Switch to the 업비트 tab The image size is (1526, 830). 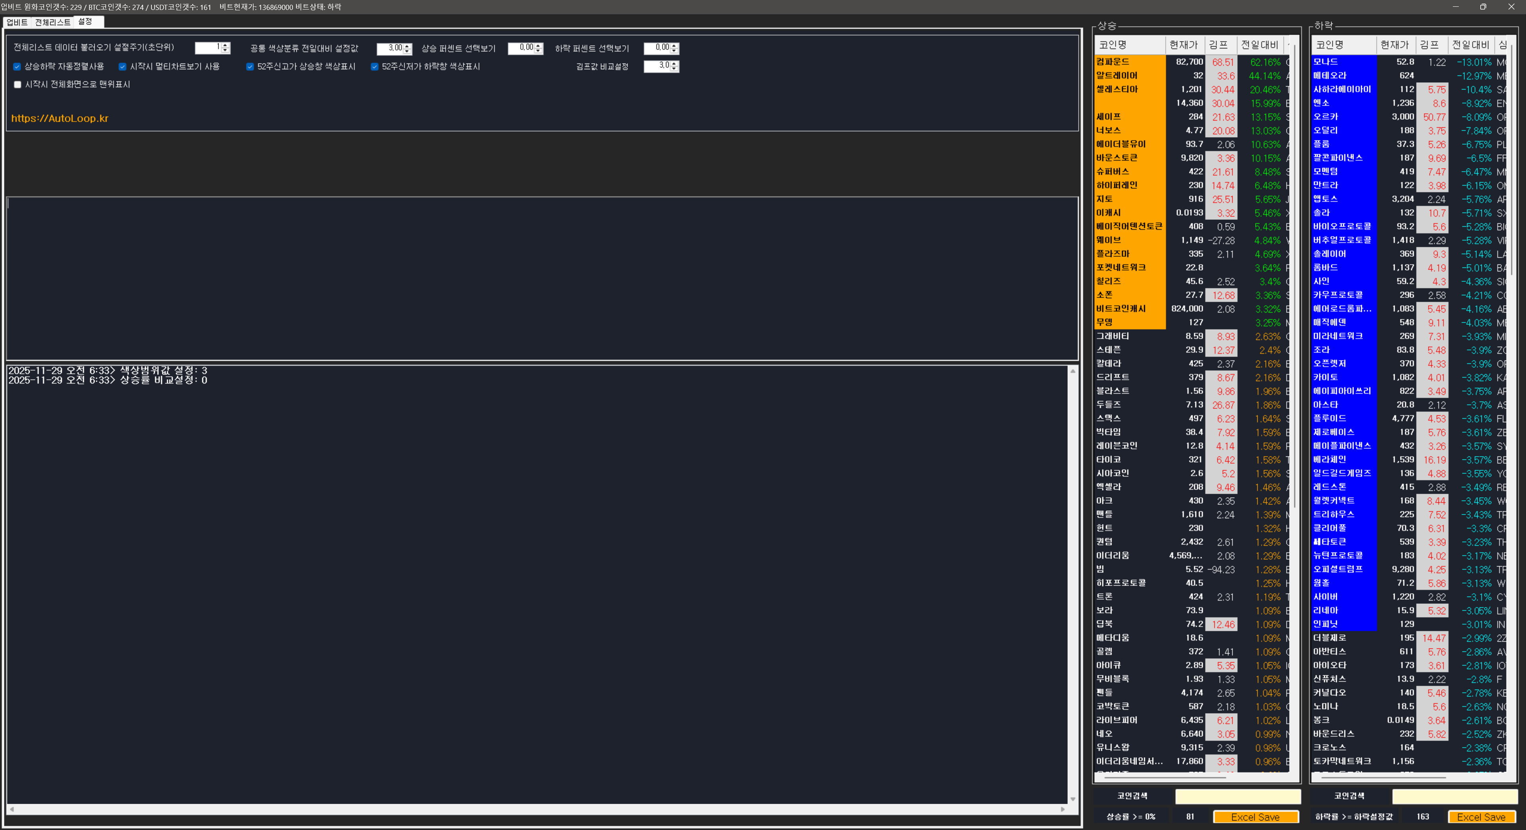coord(17,22)
